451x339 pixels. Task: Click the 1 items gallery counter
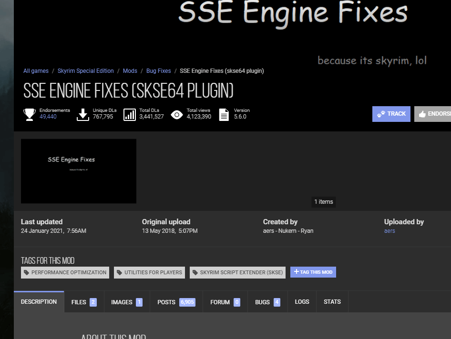[x=324, y=202]
